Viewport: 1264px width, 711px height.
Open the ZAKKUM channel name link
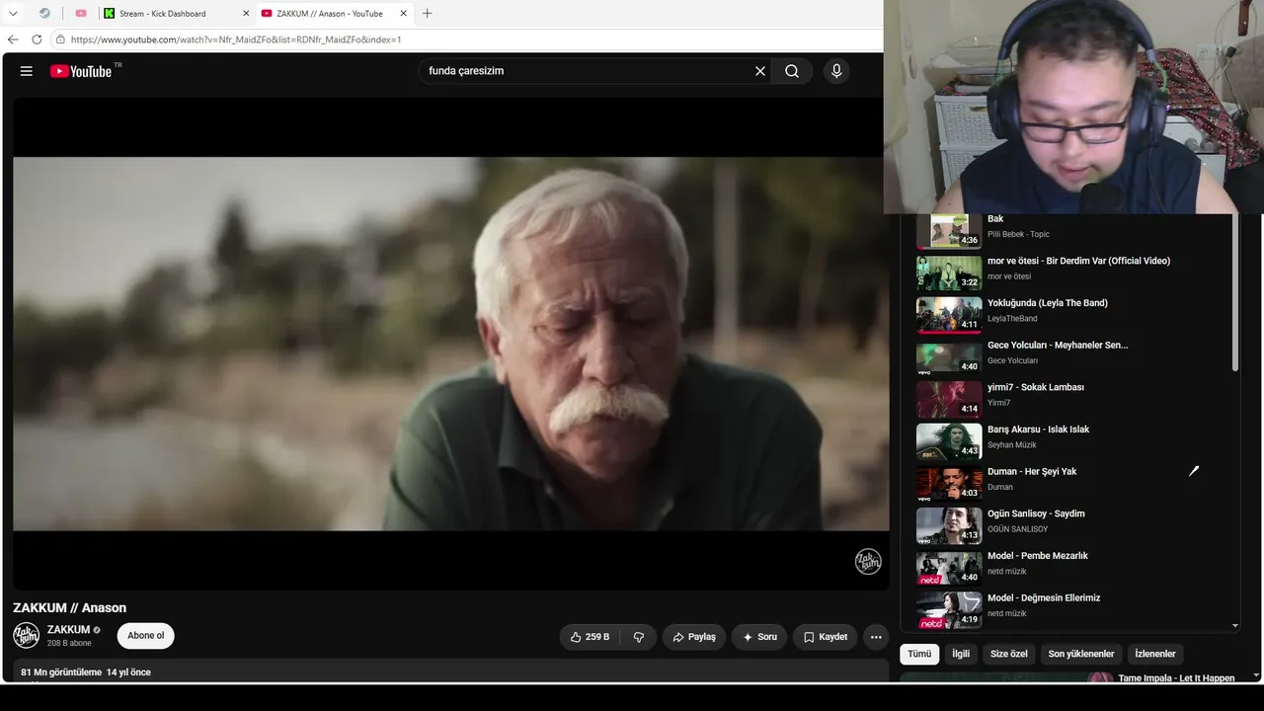click(x=69, y=630)
